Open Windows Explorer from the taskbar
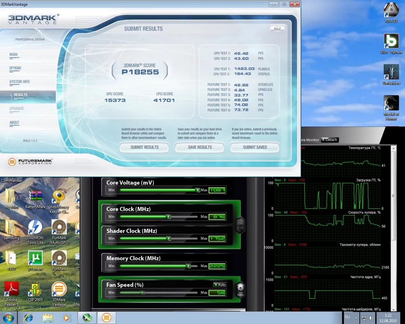Screen dimensions: 405x324 tap(48, 318)
